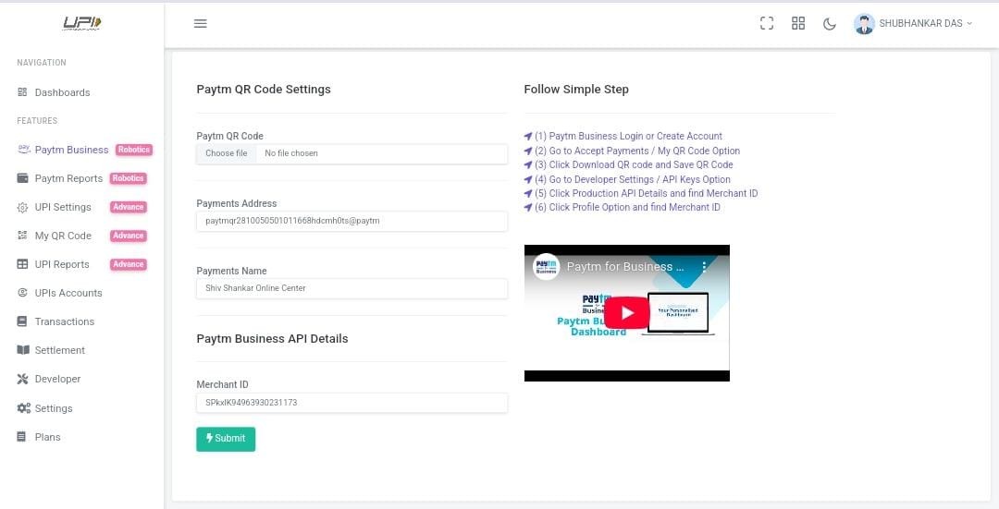
Task: Click the Transactions book icon
Action: point(22,321)
